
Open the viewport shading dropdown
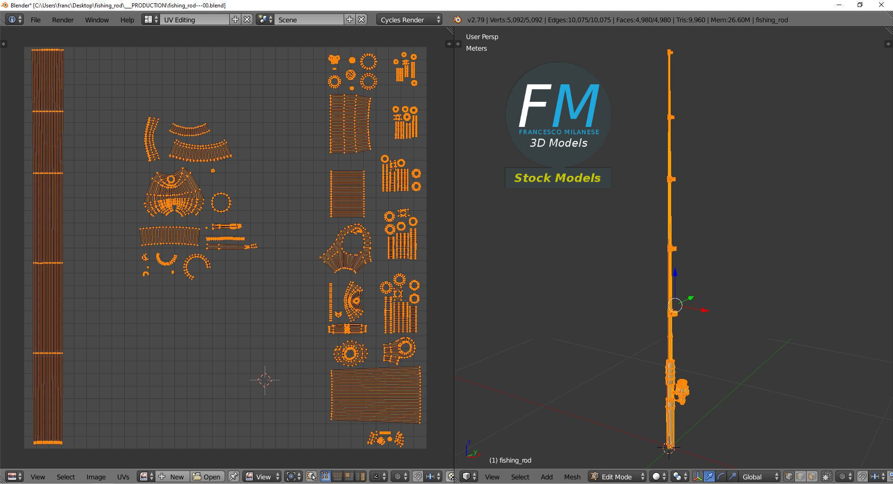coord(659,477)
